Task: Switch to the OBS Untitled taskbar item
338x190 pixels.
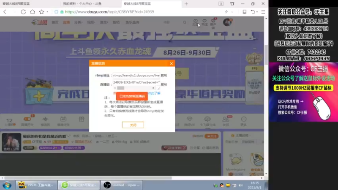Action: point(122,185)
